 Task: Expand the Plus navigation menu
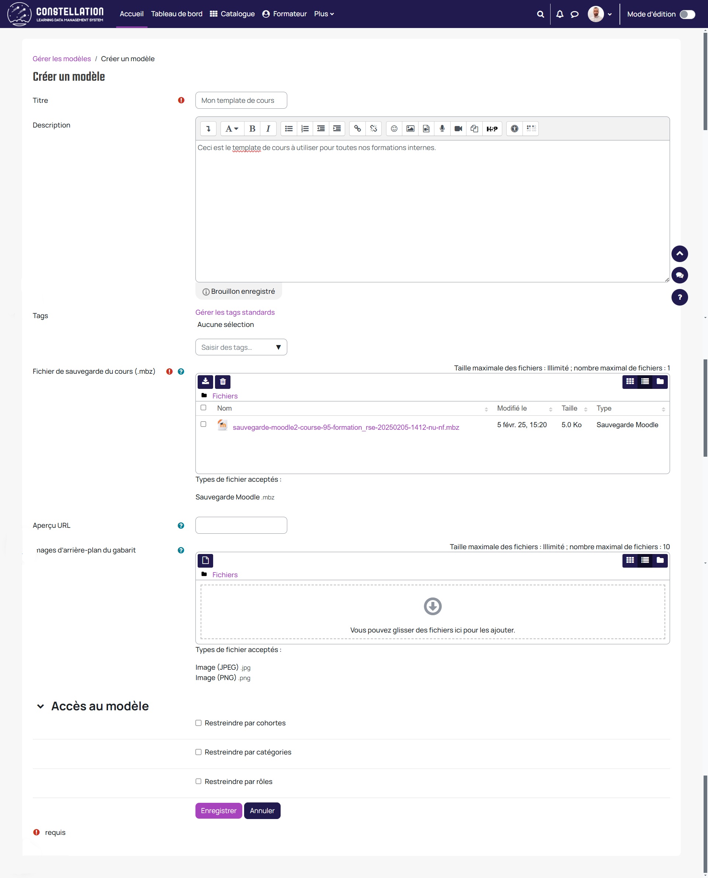coord(324,14)
